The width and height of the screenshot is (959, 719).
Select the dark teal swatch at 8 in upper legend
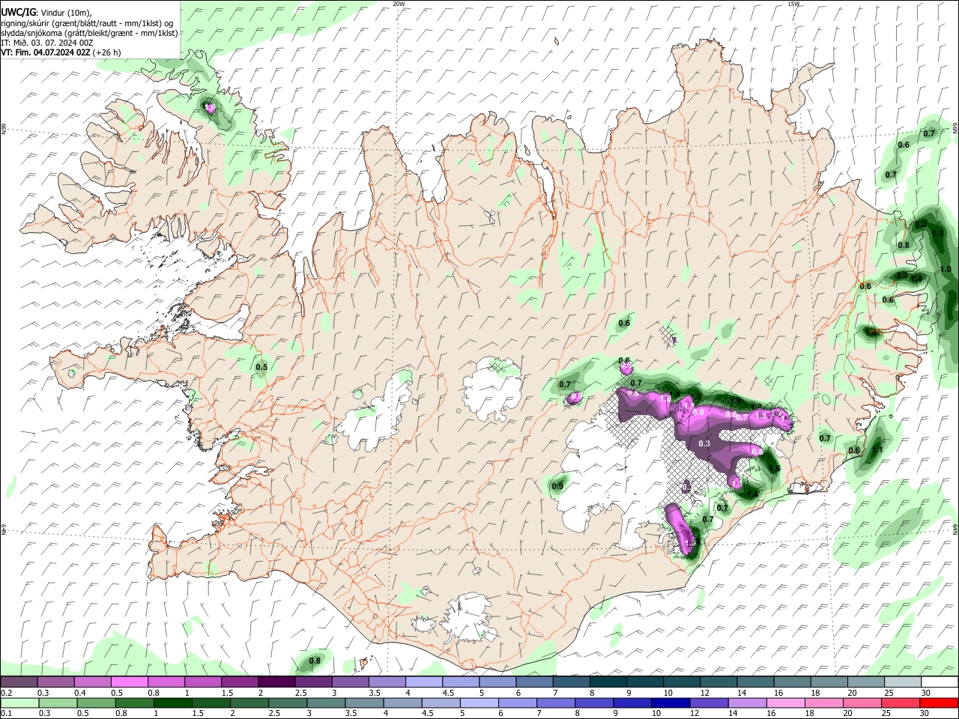click(x=608, y=682)
